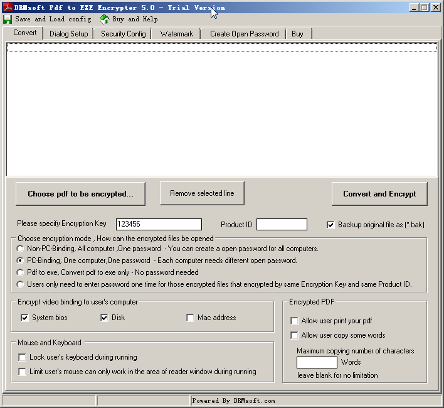Toggle Backup original file as bak checkbox

[x=330, y=225]
